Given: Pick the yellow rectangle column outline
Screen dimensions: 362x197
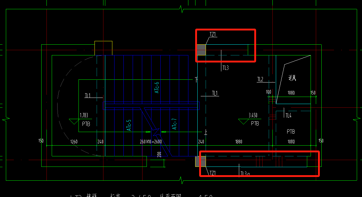Looking at the screenshot, I should click(x=103, y=48).
